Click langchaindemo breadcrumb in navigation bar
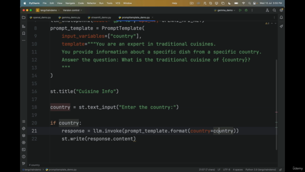Viewport: 305px width, 172px height. tap(31, 170)
